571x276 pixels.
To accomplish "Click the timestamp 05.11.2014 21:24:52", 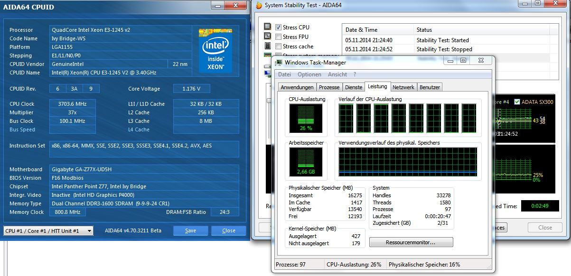I will 369,49.
